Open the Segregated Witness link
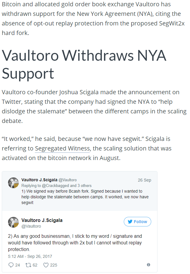Screen dimensions: 190x274 pyautogui.click(x=62, y=148)
